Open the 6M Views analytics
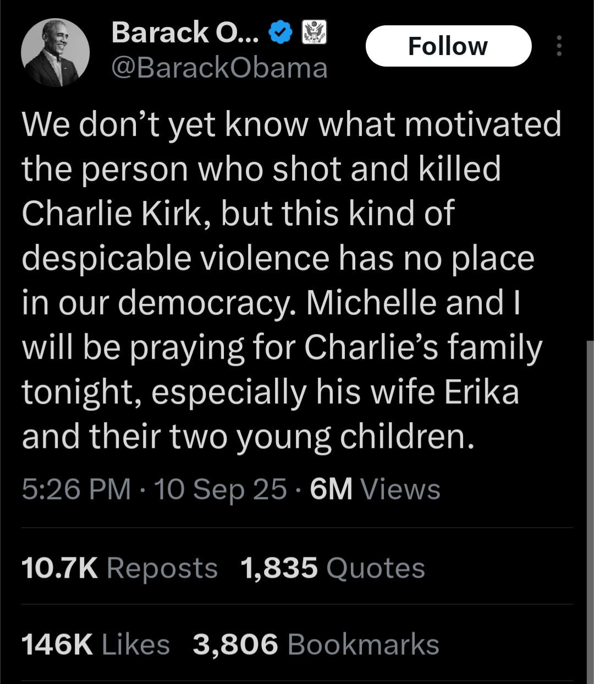The height and width of the screenshot is (684, 594). (x=375, y=489)
